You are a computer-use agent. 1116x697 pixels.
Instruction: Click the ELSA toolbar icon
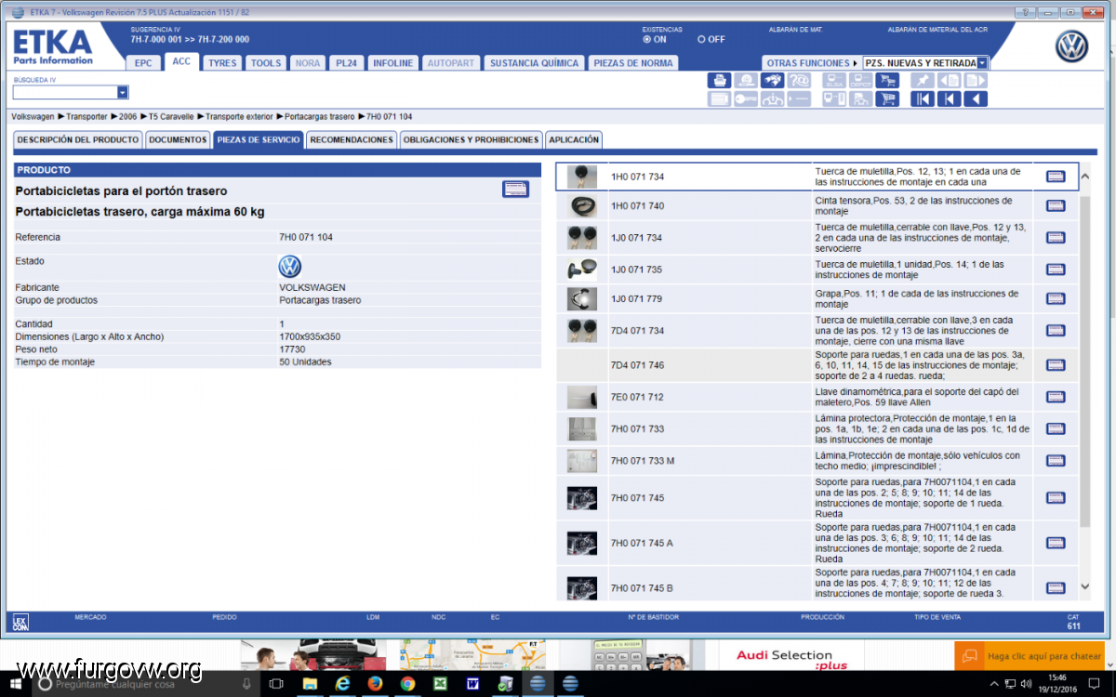click(835, 81)
